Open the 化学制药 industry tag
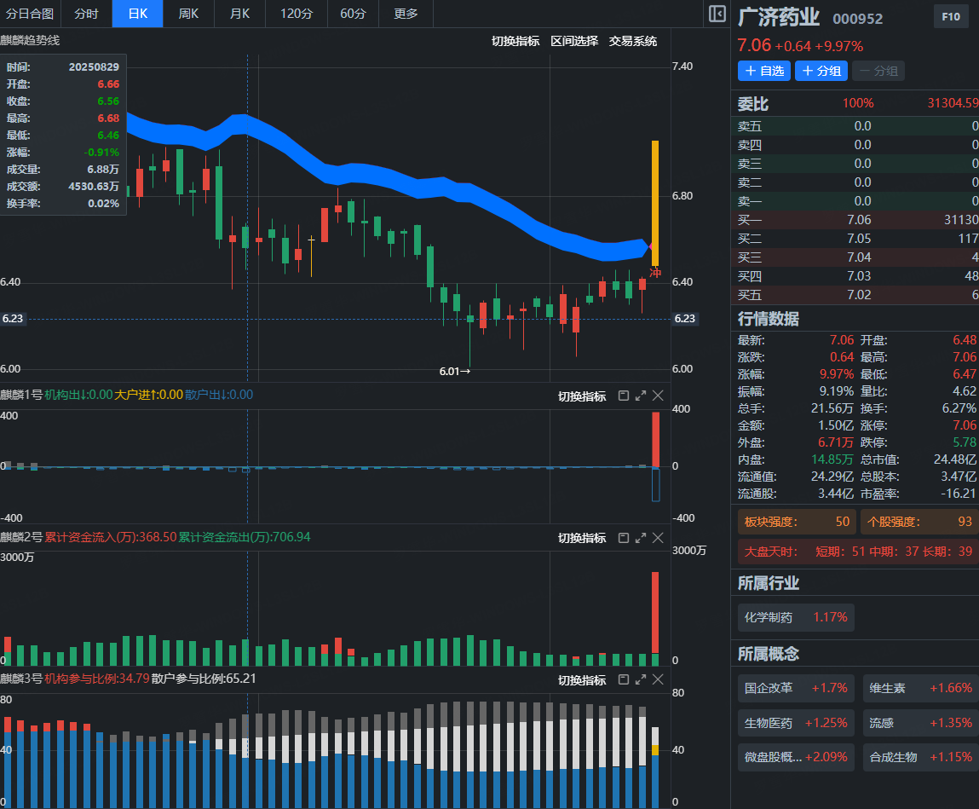This screenshot has height=809, width=979. (796, 617)
